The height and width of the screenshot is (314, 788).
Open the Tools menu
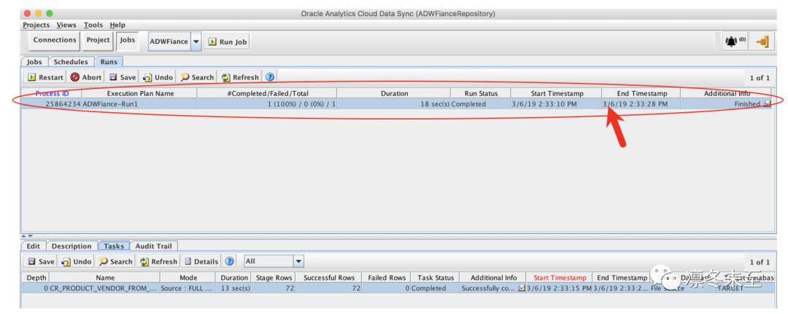click(93, 25)
